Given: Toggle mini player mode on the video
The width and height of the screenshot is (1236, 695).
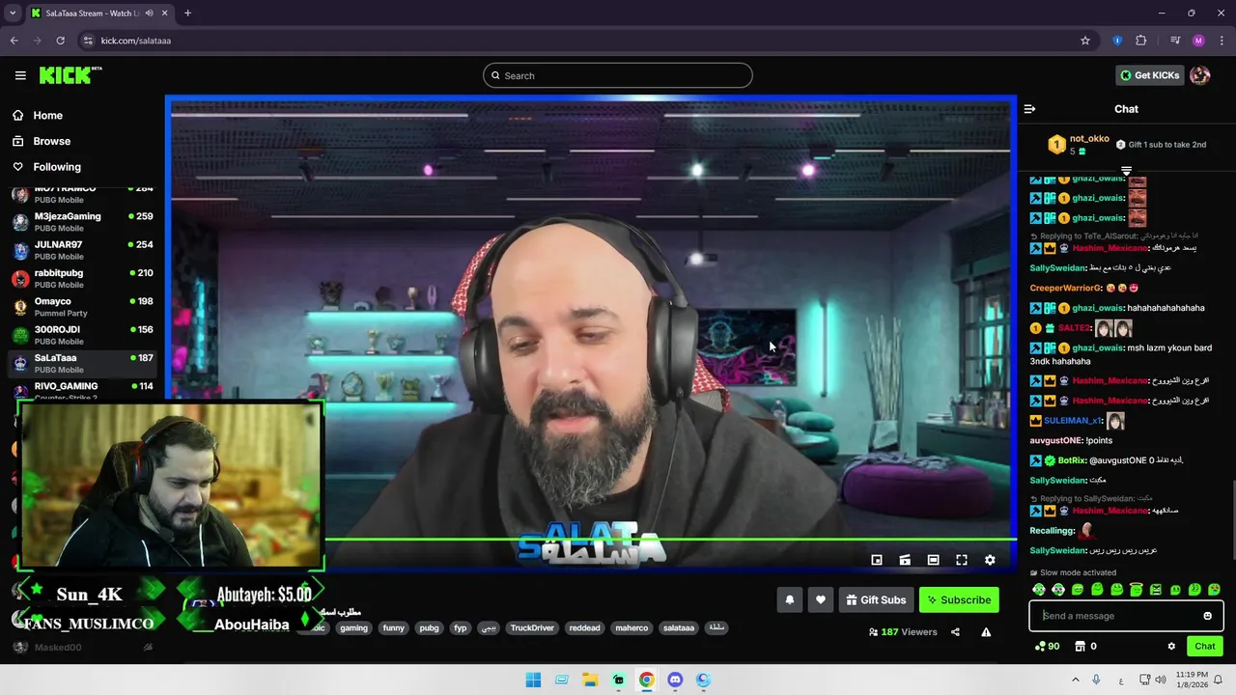Looking at the screenshot, I should point(877,560).
